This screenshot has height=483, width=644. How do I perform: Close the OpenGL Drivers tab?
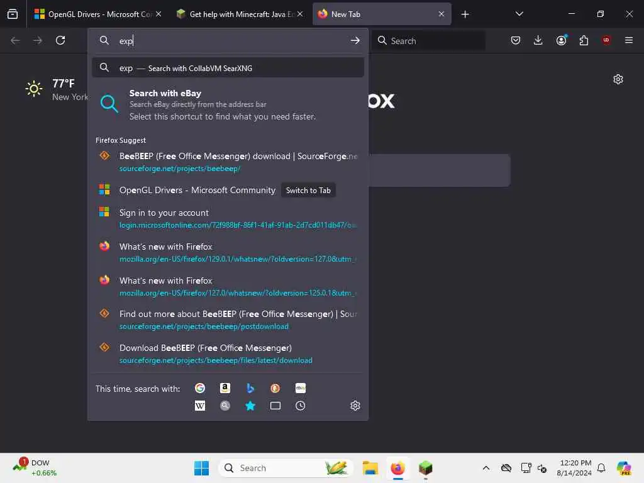[x=158, y=14]
